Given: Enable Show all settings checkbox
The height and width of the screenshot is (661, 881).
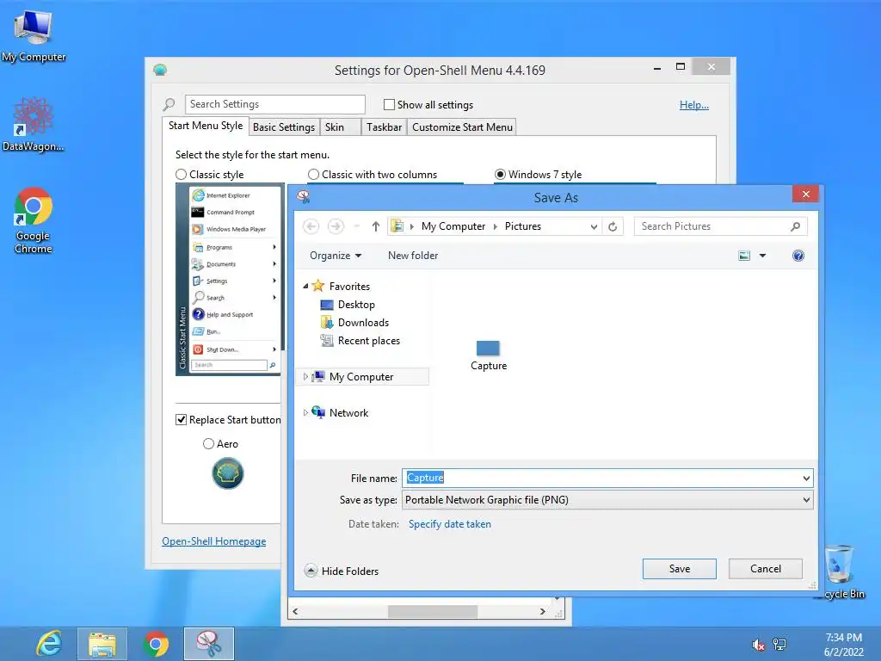Looking at the screenshot, I should tap(389, 104).
